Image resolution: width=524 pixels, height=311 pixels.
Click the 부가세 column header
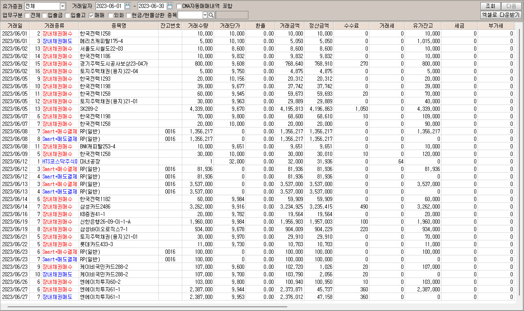pyautogui.click(x=496, y=26)
